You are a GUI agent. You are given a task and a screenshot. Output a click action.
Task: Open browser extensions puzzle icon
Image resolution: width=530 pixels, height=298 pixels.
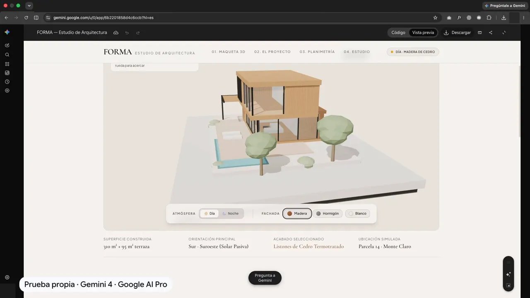point(489,18)
